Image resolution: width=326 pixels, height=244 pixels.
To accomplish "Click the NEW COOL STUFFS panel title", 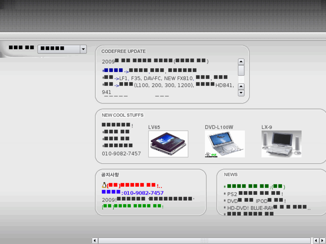I will point(122,115).
